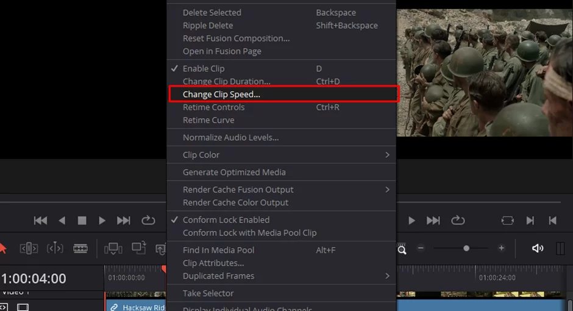This screenshot has width=573, height=311.
Task: Expand the Clip Color submenu
Action: click(x=282, y=155)
